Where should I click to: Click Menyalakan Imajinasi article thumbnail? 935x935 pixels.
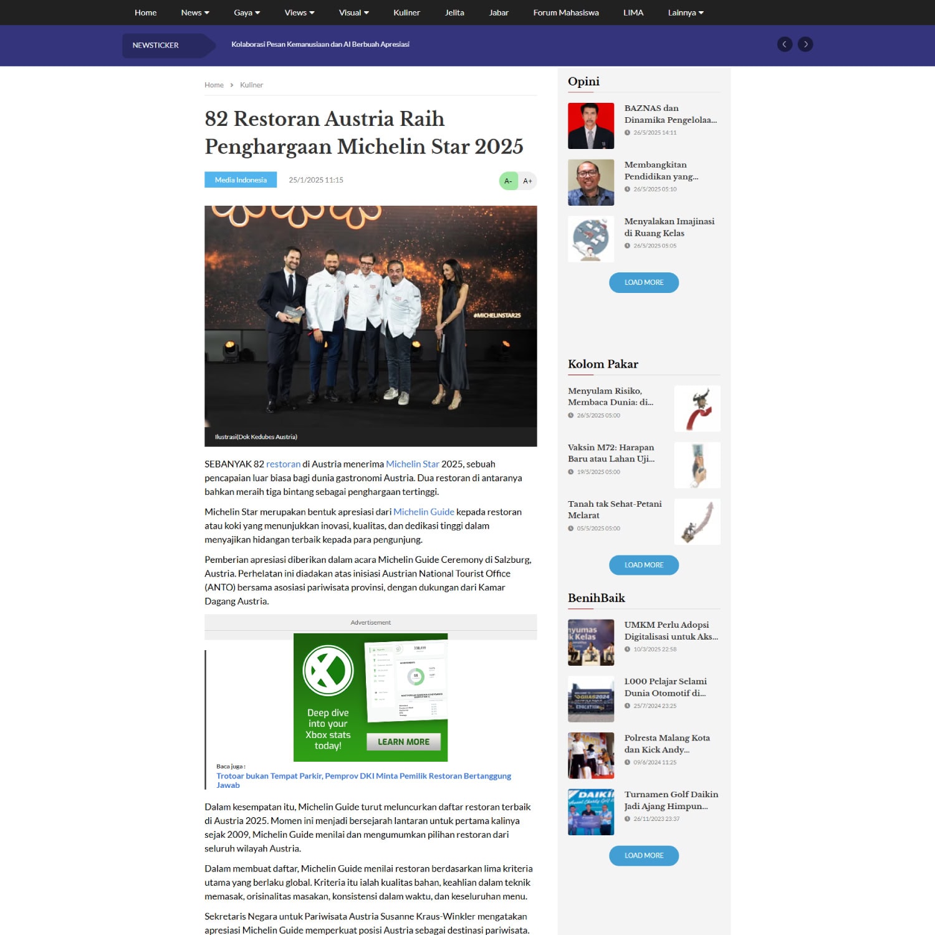591,239
